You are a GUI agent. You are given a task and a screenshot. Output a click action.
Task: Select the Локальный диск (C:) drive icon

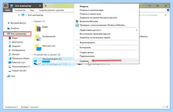[37, 62]
